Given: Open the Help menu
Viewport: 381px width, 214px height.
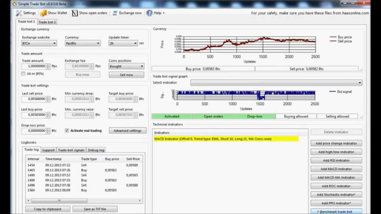Looking at the screenshot, I should (x=155, y=13).
